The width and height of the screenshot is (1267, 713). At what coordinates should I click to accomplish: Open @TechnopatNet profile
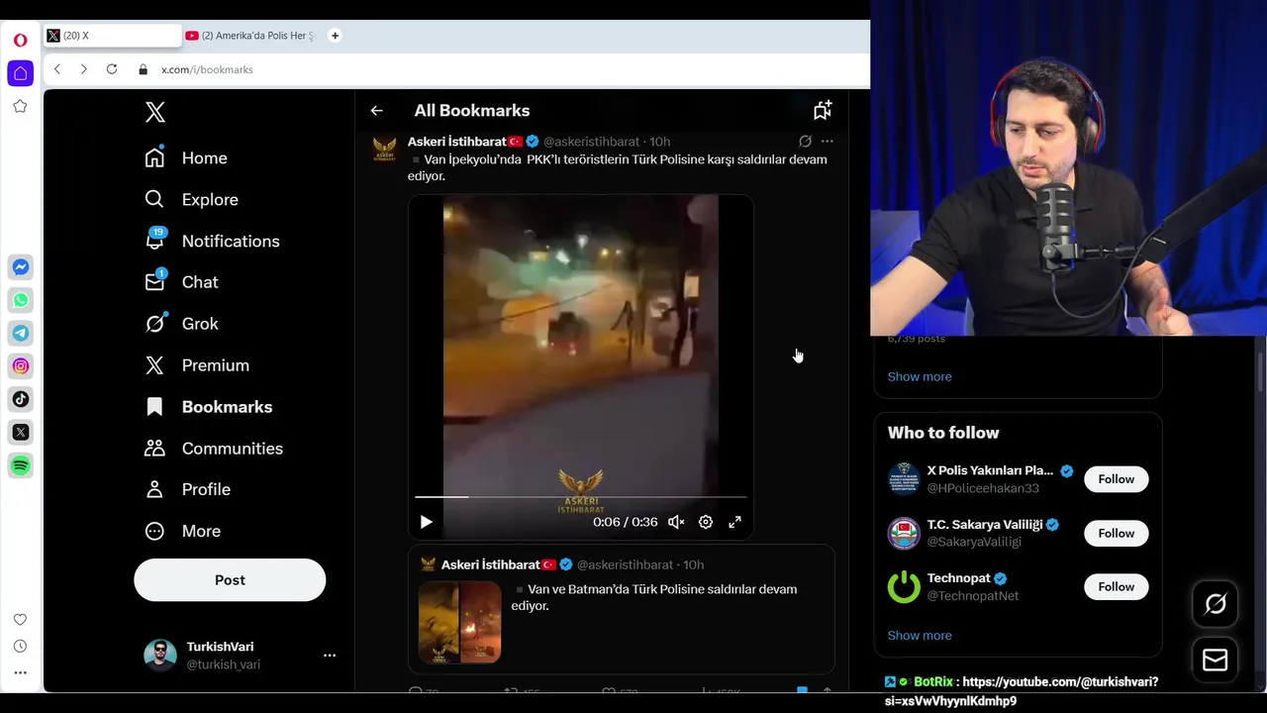973,596
